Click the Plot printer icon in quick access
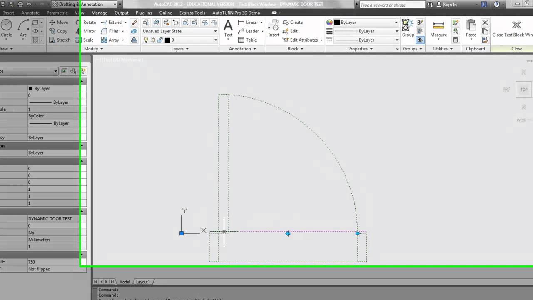The image size is (533, 300). (x=20, y=5)
